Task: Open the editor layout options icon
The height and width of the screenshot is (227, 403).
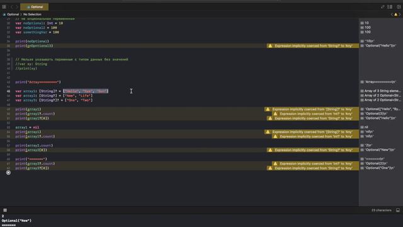Action: [390, 7]
